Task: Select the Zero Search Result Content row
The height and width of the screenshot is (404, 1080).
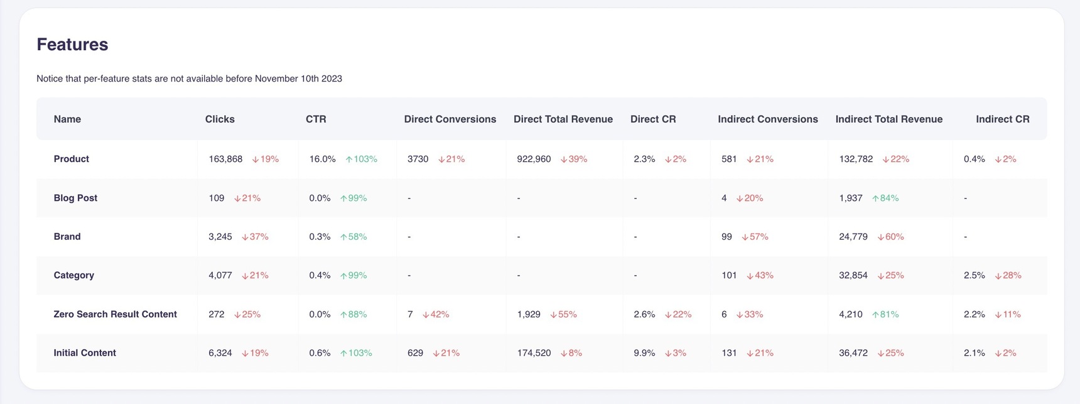Action: (115, 314)
